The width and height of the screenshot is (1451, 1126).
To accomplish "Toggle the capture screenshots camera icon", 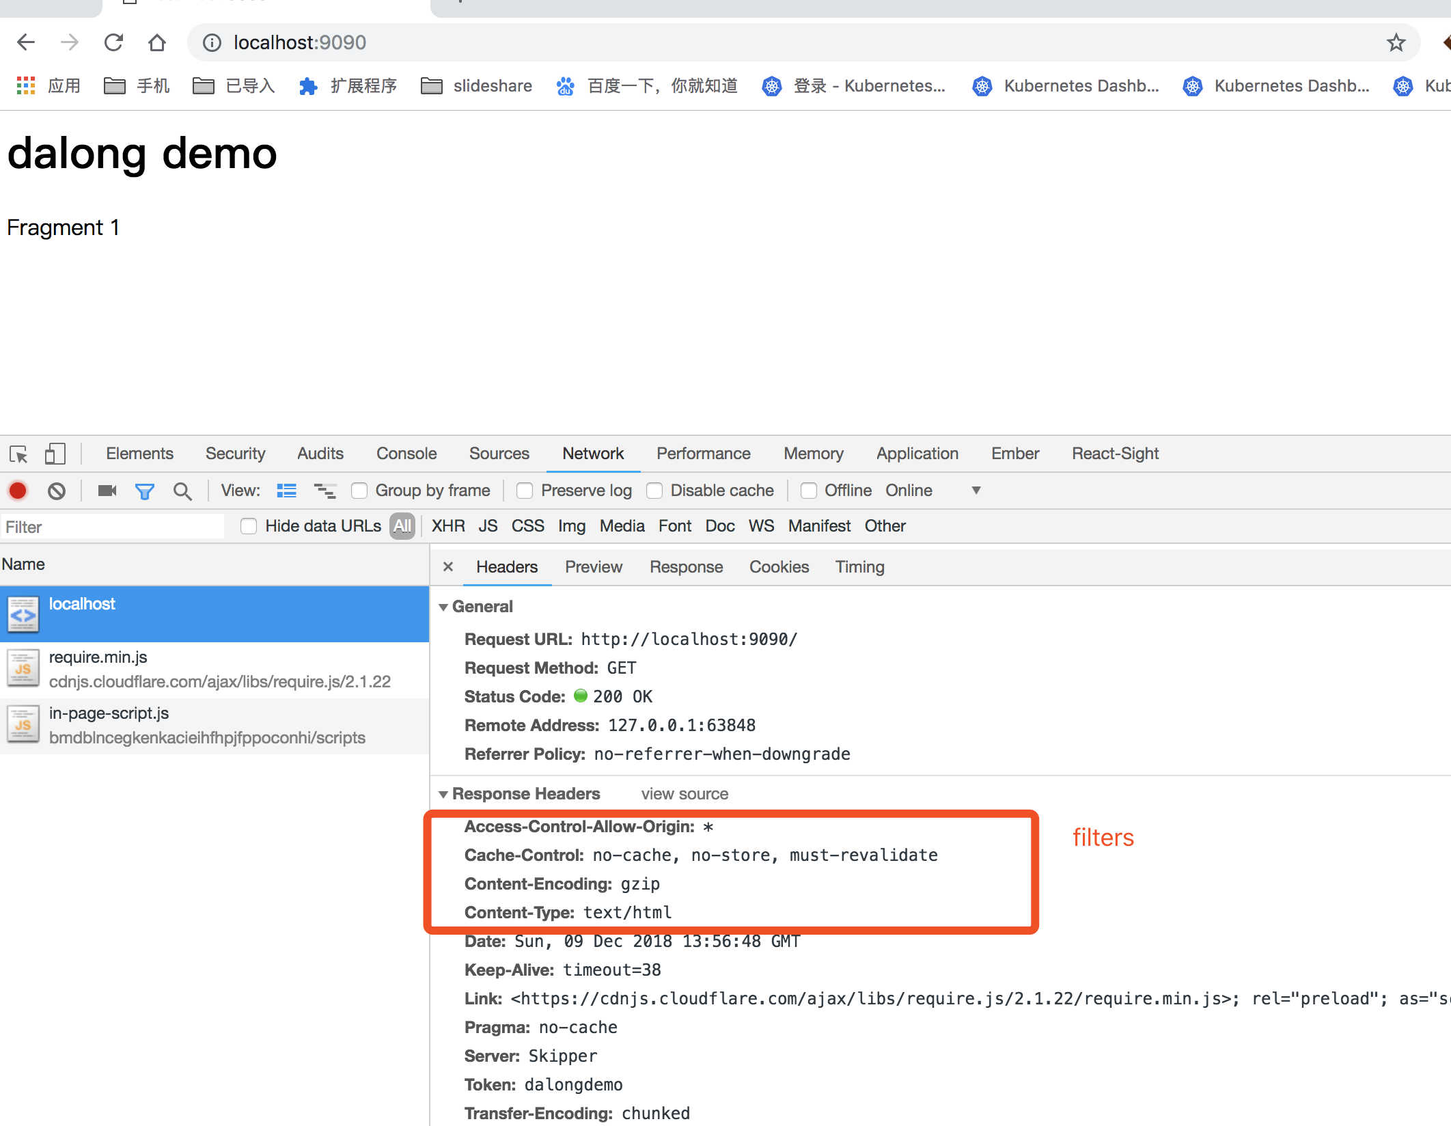I will (x=107, y=491).
